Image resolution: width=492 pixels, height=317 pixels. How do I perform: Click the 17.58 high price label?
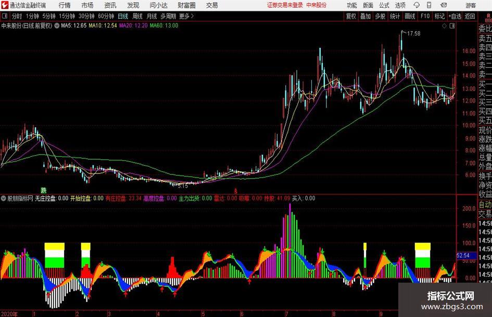tap(413, 33)
